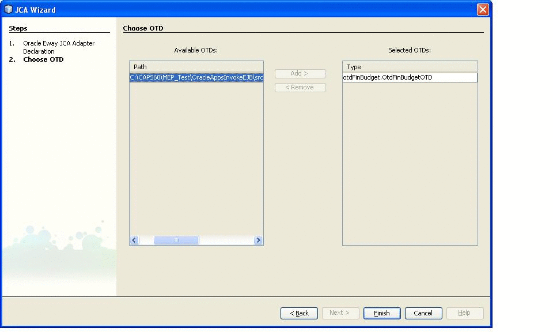The height and width of the screenshot is (335, 553).
Task: Click the left scroll arrow of Available OTDs
Action: click(x=134, y=240)
